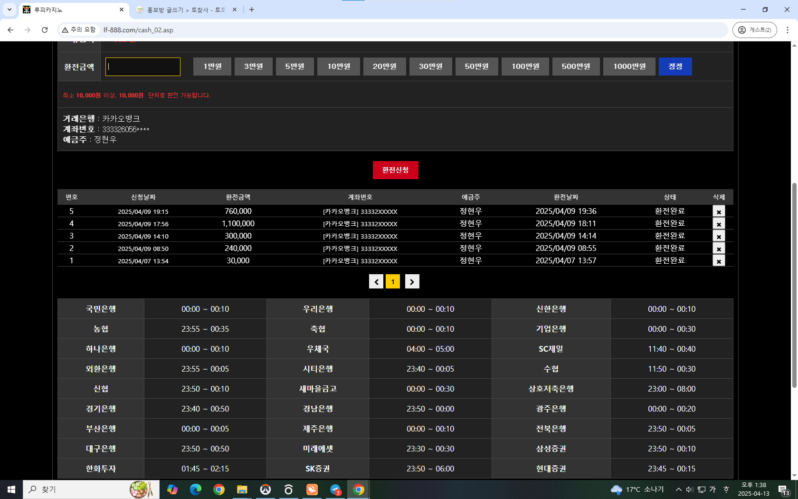Open Microsoft Edge from the taskbar
The image size is (798, 499).
(x=196, y=489)
